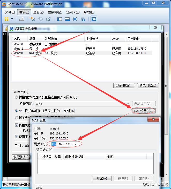Open the 编辑(E) menu

click(x=24, y=12)
